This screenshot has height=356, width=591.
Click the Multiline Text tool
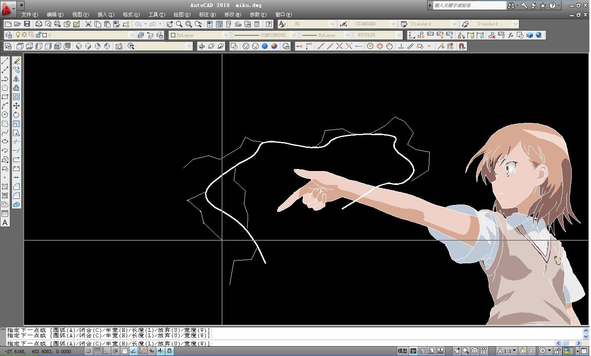coord(5,222)
